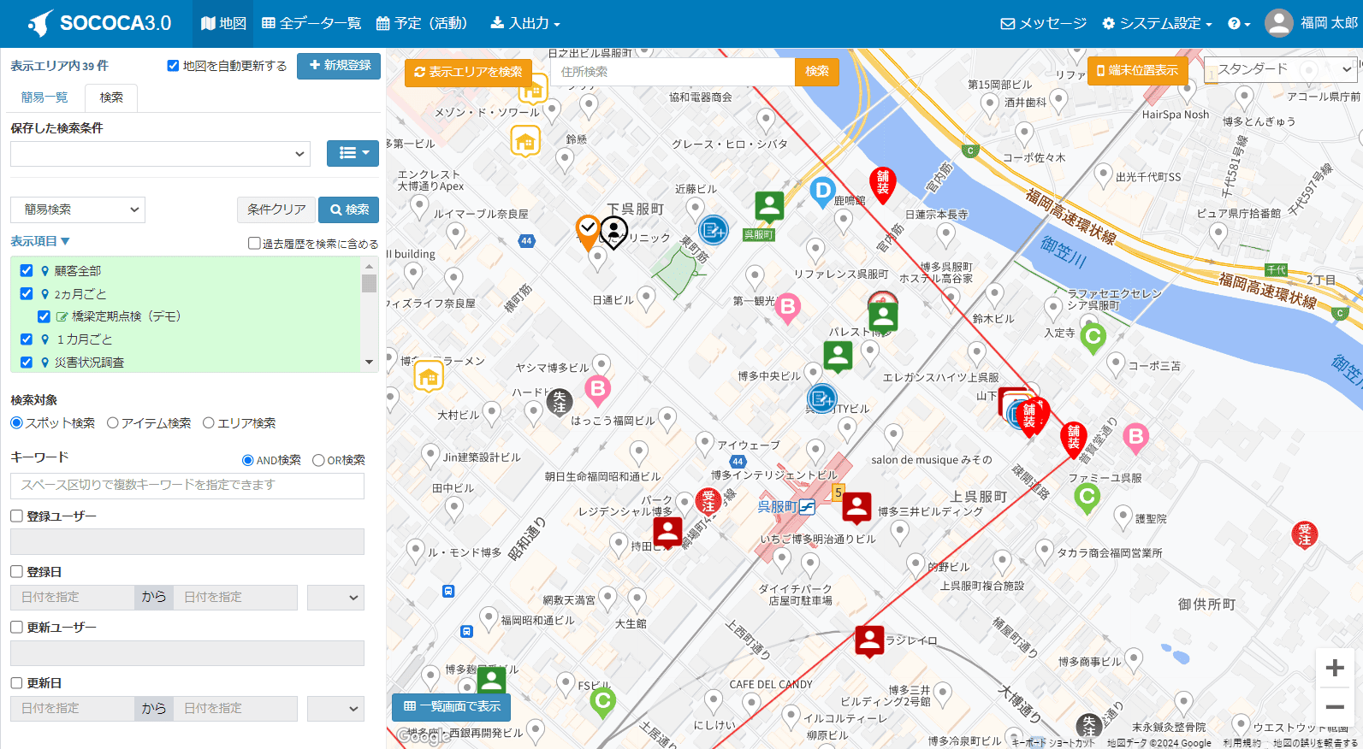Toggle 地図を自動更新する checkbox
This screenshot has width=1363, height=749.
(173, 66)
